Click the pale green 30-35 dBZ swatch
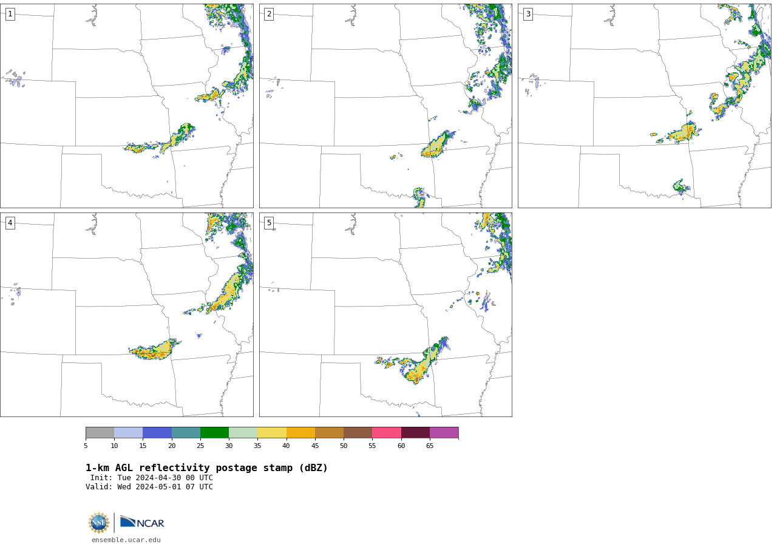 point(243,432)
